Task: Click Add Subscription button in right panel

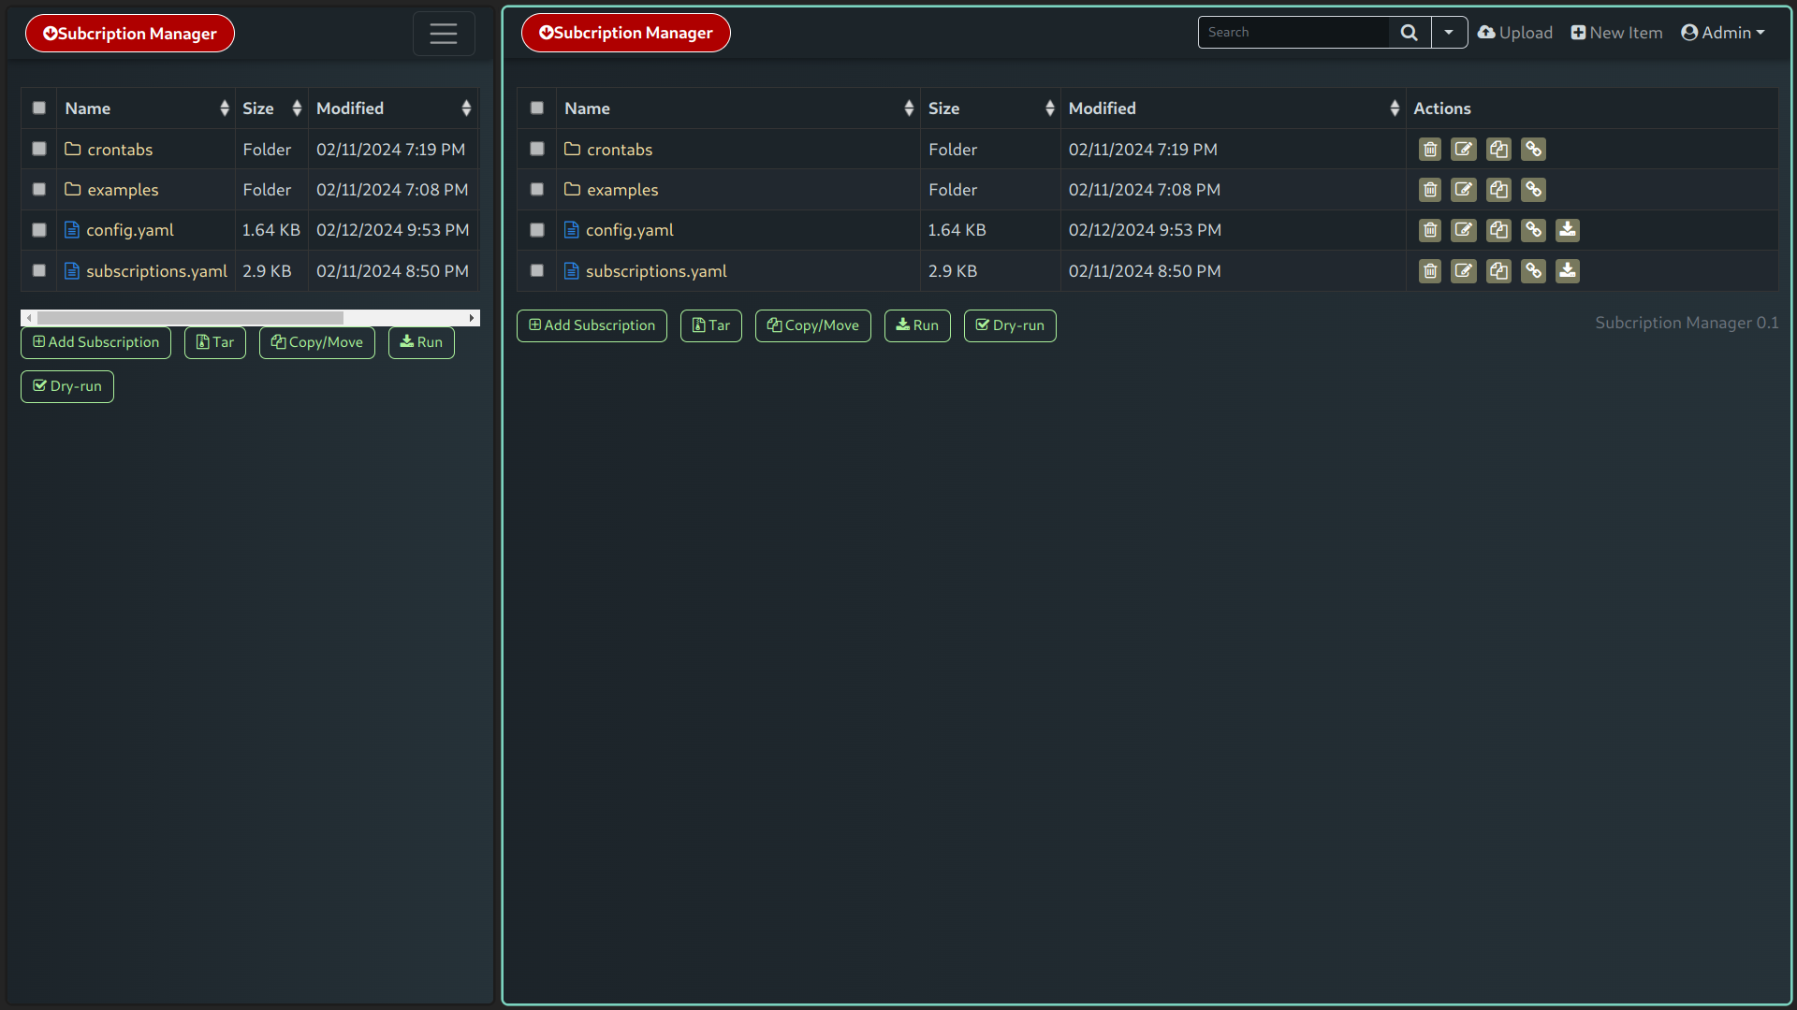Action: (592, 325)
